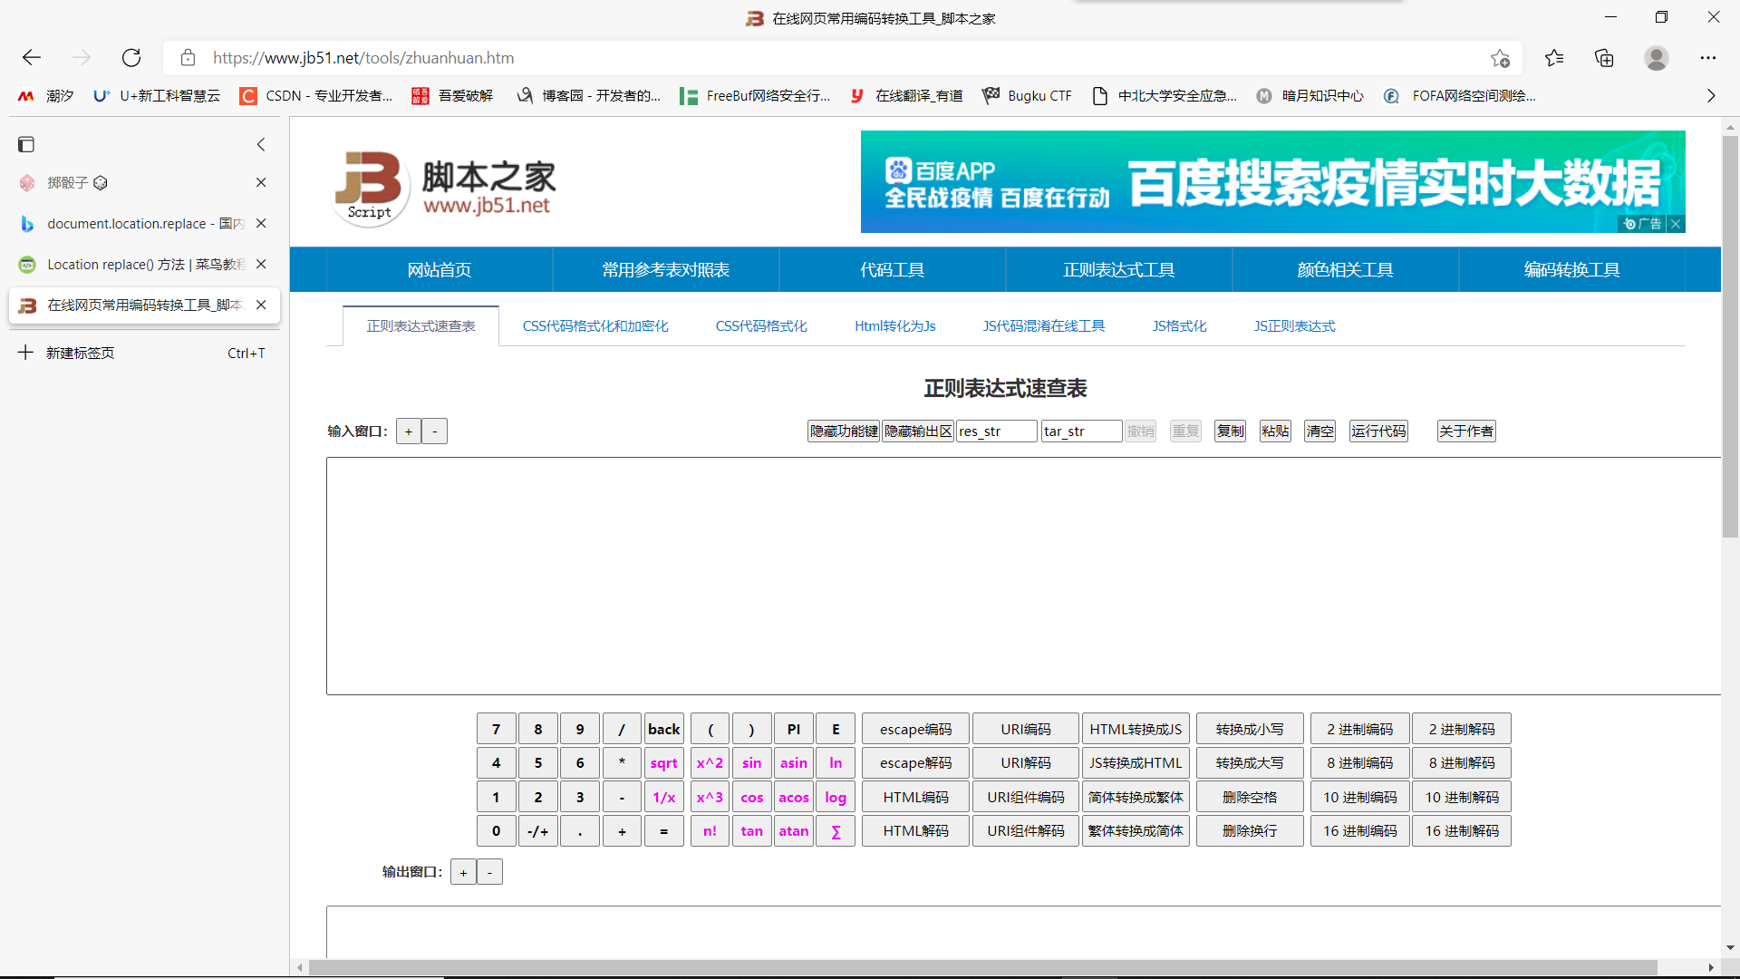This screenshot has width=1740, height=979.
Task: Click the tar_str input field
Action: click(x=1082, y=431)
